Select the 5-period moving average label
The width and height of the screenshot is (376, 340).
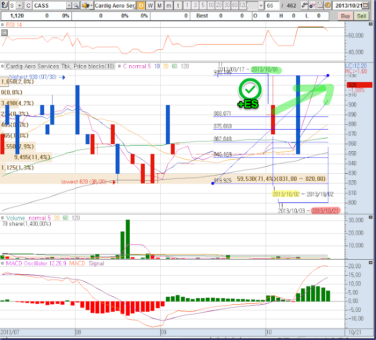[149, 66]
